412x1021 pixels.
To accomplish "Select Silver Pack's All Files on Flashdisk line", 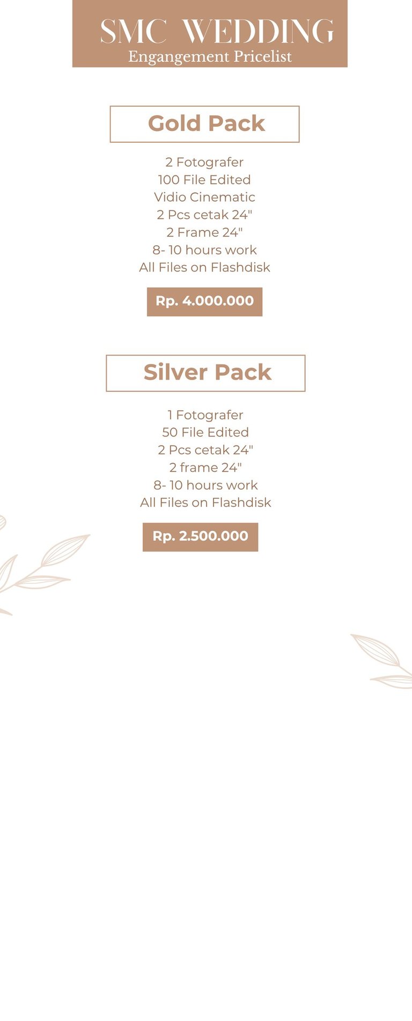I will [205, 502].
